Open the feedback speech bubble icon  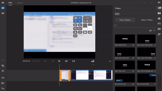(x=159, y=3)
